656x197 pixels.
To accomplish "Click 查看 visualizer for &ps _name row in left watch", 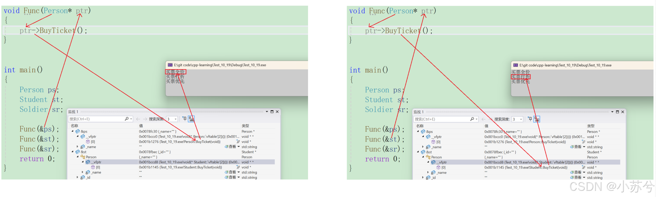I will pyautogui.click(x=230, y=147).
